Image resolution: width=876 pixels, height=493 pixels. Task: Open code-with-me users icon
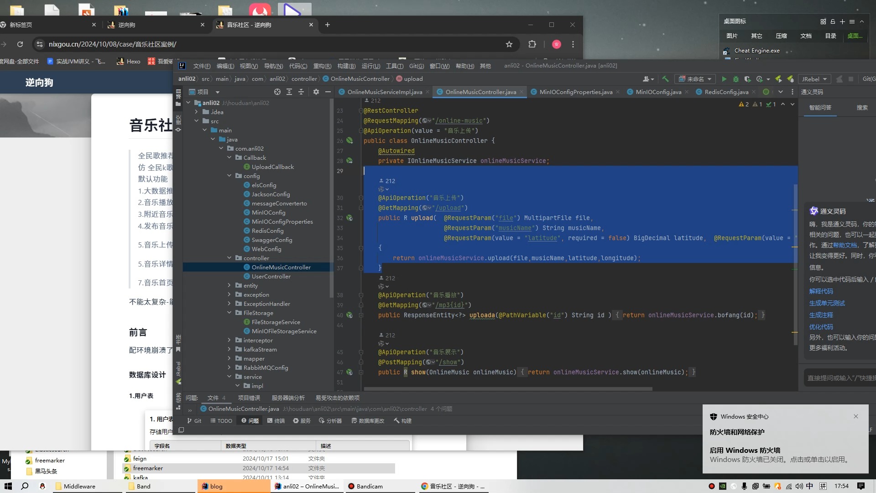click(648, 79)
